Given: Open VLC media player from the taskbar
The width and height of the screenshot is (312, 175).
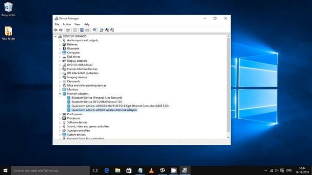Looking at the screenshot, I should tap(151, 171).
